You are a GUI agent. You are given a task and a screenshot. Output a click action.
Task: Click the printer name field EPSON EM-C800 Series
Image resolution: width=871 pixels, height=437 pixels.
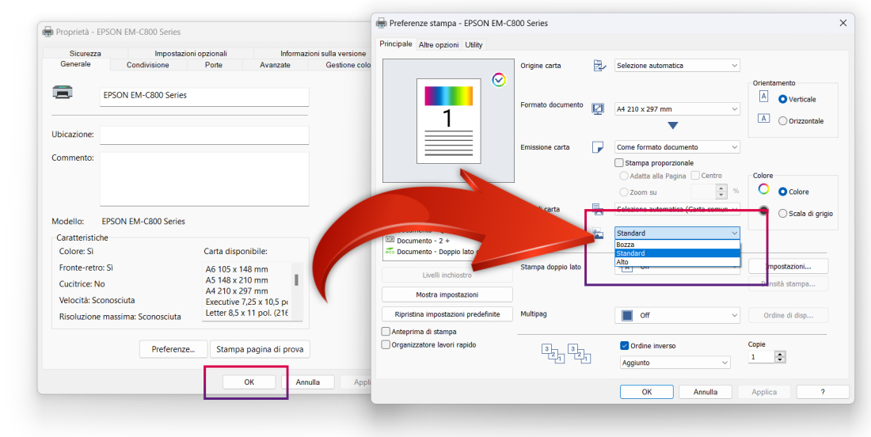(x=204, y=96)
